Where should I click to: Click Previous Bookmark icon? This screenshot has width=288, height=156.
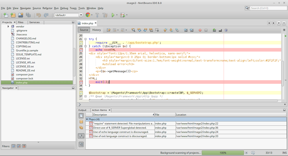click(165, 30)
